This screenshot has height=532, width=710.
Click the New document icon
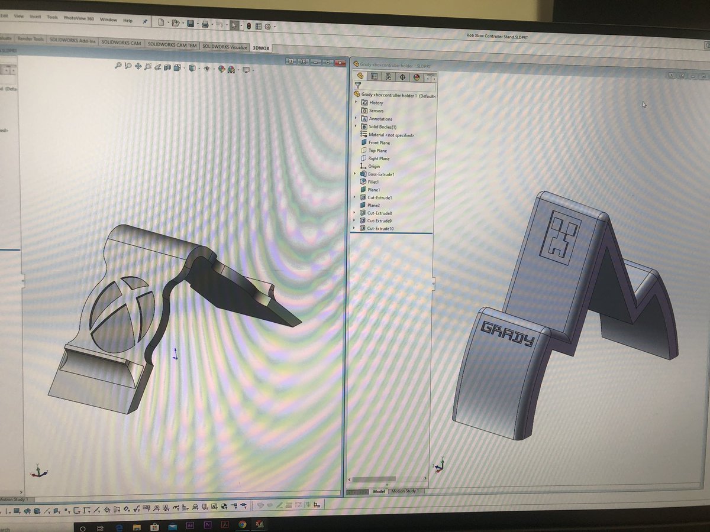(x=161, y=23)
